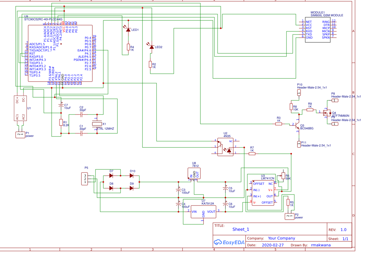Click the 'EA#/P4.6' pin label on U9
Screen dimensions: 366x261
84,50
